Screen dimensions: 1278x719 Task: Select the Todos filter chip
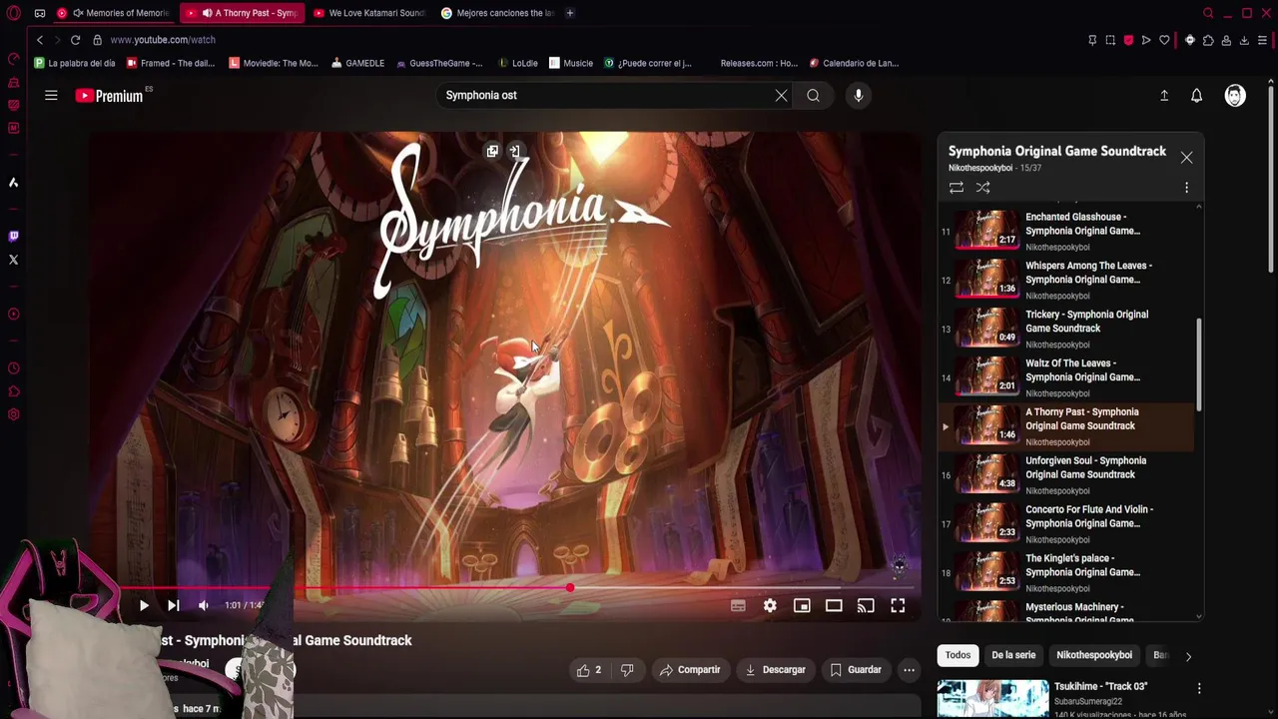(958, 655)
